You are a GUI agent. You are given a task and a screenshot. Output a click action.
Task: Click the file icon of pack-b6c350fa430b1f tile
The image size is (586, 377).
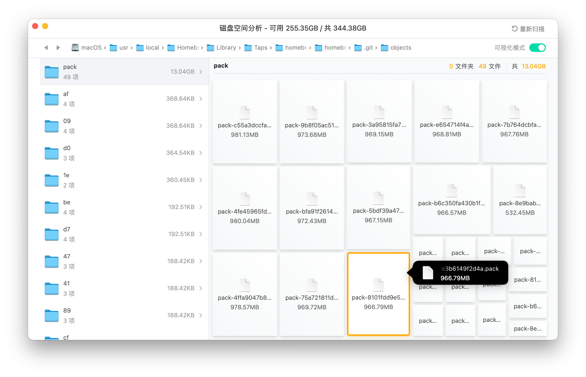click(452, 190)
